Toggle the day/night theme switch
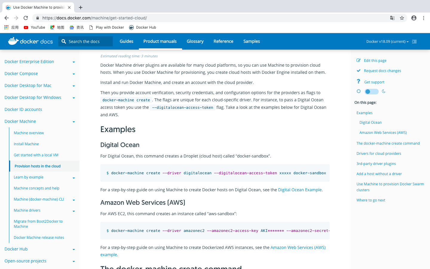The height and width of the screenshot is (269, 430). point(371,91)
